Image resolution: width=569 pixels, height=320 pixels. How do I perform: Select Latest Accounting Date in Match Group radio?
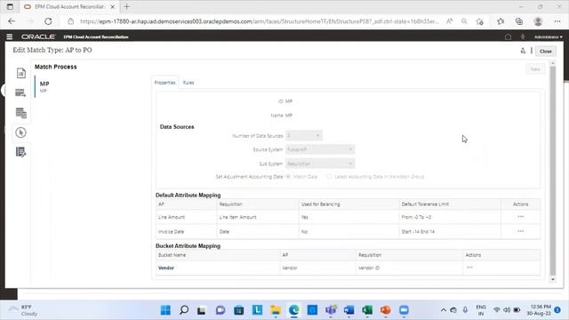pyautogui.click(x=330, y=177)
